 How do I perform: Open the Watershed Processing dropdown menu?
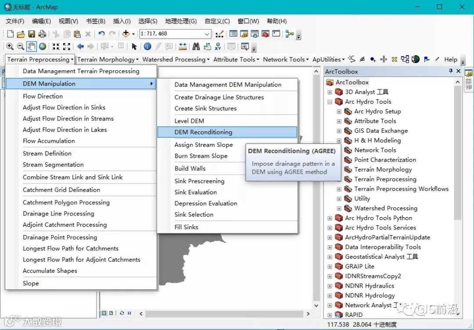tap(176, 60)
